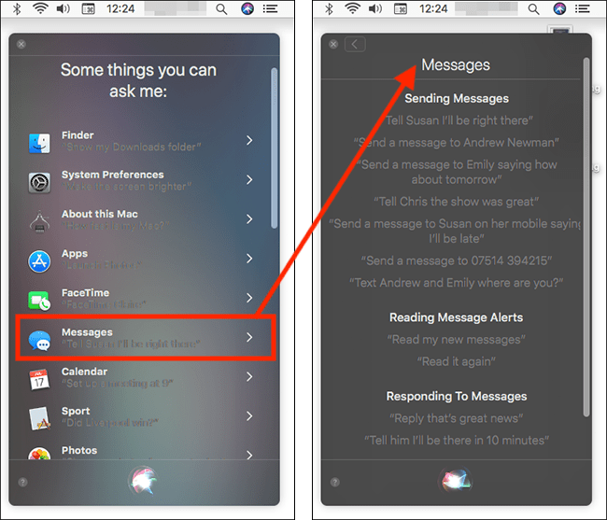The height and width of the screenshot is (520, 607).
Task: Open Spotlight search in right menu bar
Action: (533, 9)
